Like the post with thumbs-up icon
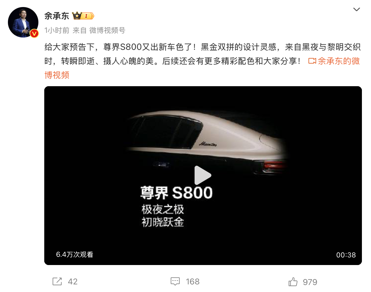 (293, 282)
